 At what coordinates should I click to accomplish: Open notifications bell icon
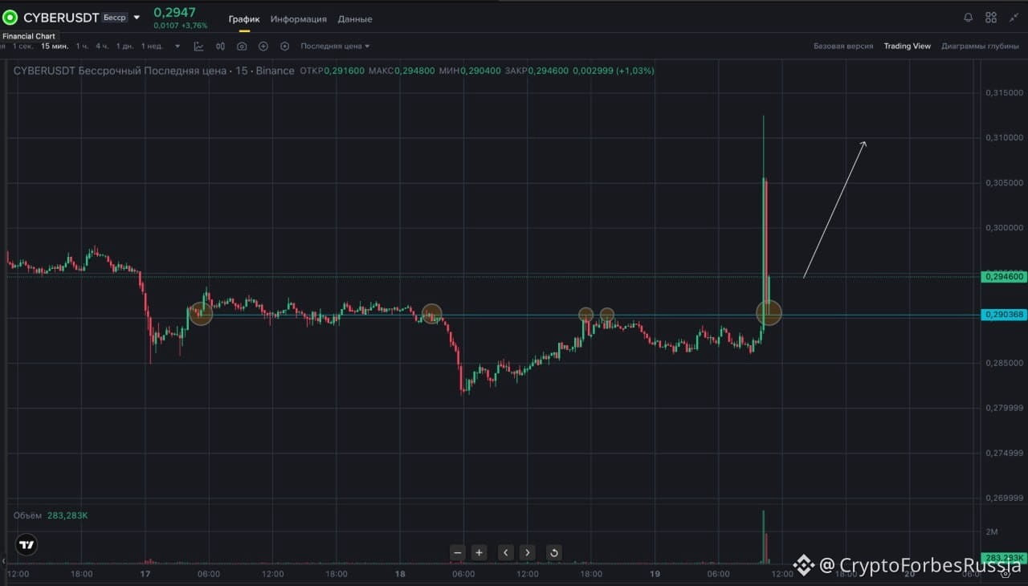pos(968,17)
